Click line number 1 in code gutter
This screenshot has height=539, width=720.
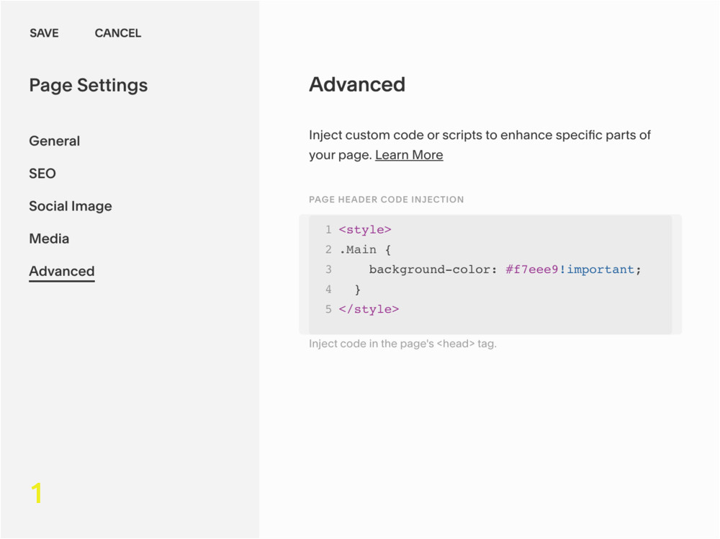328,230
